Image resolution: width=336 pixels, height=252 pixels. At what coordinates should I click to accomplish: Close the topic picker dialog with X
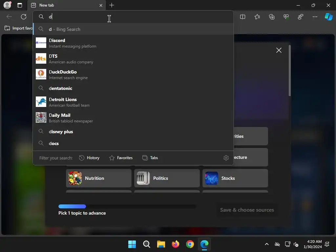[x=279, y=50]
